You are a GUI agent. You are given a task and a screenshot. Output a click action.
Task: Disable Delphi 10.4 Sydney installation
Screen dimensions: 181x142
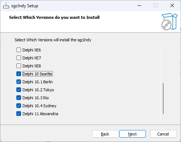tap(18, 106)
